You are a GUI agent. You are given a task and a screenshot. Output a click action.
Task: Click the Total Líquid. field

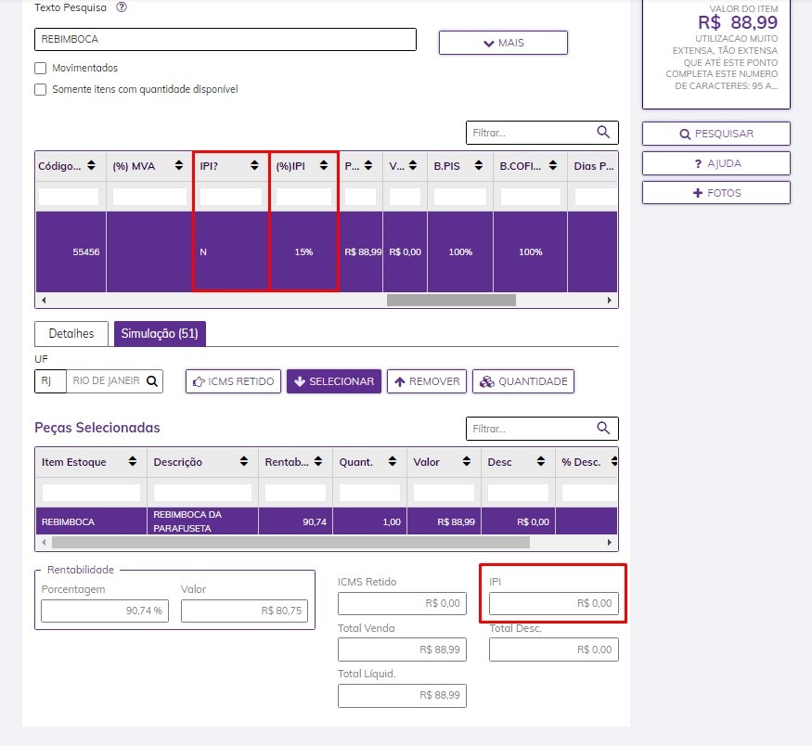(x=403, y=695)
